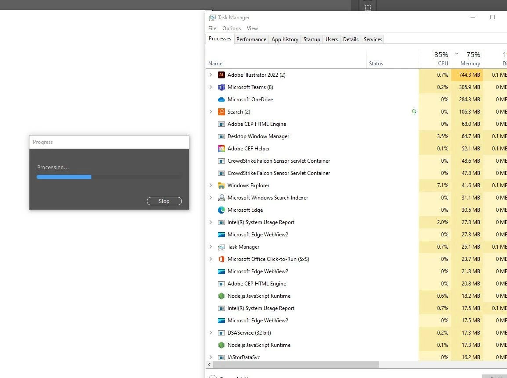The image size is (507, 378).
Task: Click the Desktop Window Manager icon
Action: [x=221, y=136]
